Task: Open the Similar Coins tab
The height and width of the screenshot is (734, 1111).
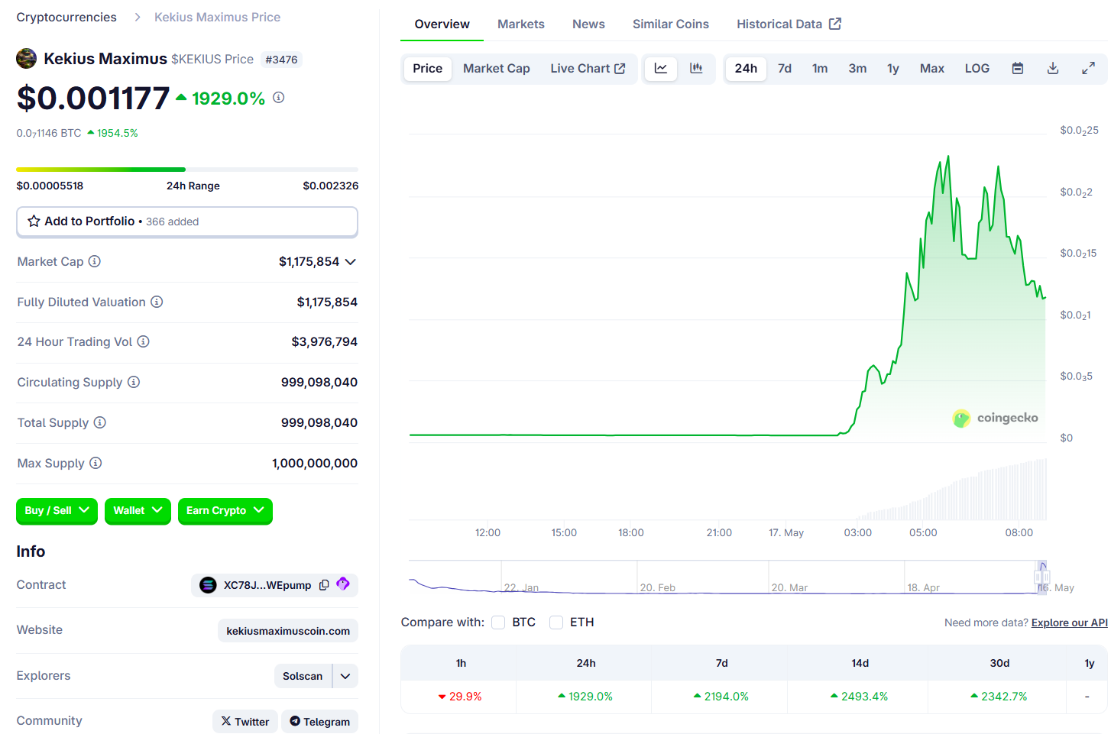Action: 670,24
